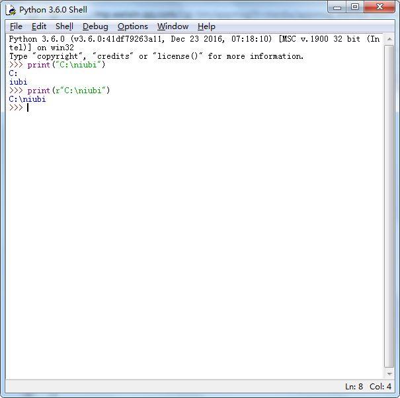Click the first print("C:\niubi") line
This screenshot has width=400, height=398.
[57, 65]
